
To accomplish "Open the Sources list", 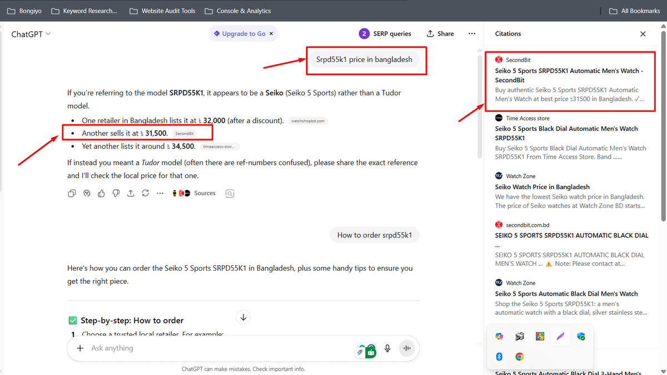I will tap(194, 193).
